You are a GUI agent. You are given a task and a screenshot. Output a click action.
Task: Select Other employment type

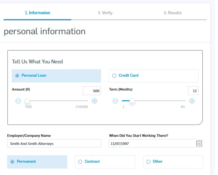point(148,162)
